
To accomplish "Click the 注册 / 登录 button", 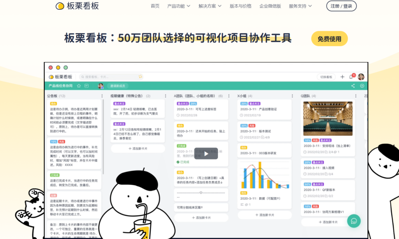I will pyautogui.click(x=341, y=6).
